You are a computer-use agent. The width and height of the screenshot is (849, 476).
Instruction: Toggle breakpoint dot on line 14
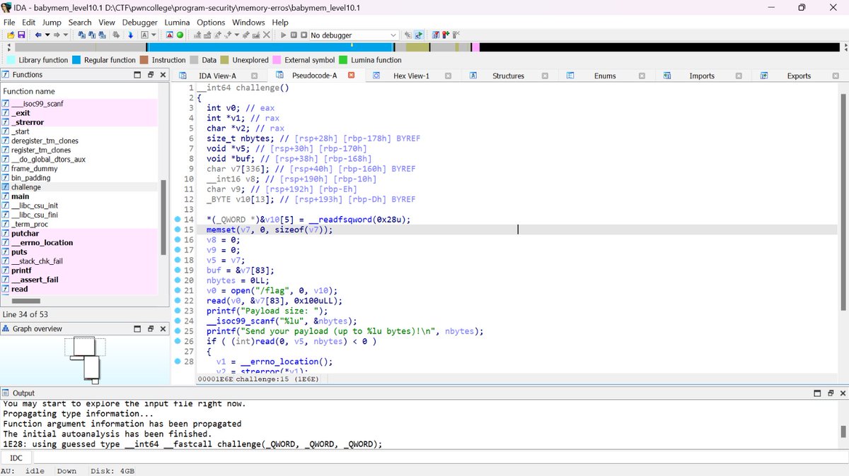pos(178,220)
